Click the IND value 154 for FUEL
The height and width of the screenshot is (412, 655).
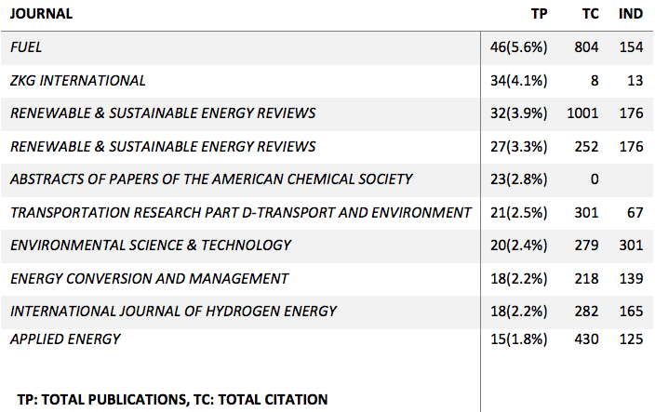pos(631,47)
